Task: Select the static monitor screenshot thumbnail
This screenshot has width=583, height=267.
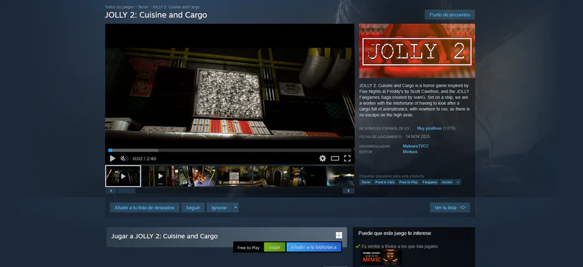Action: pyautogui.click(x=234, y=176)
